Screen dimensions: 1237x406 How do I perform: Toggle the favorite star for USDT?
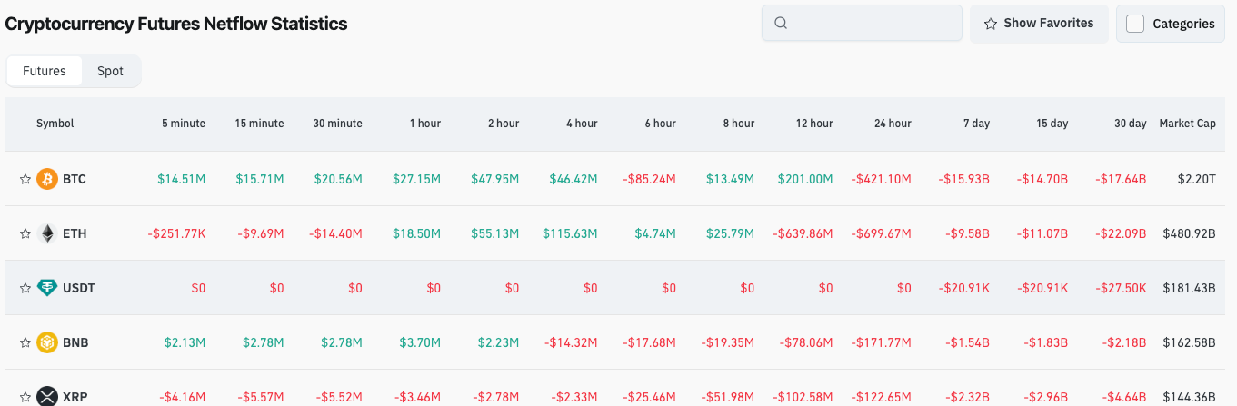click(25, 289)
